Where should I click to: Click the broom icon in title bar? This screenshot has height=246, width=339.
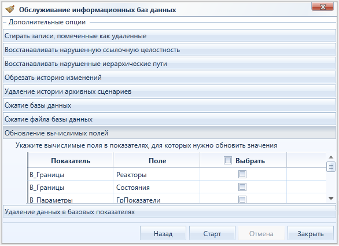click(10, 9)
